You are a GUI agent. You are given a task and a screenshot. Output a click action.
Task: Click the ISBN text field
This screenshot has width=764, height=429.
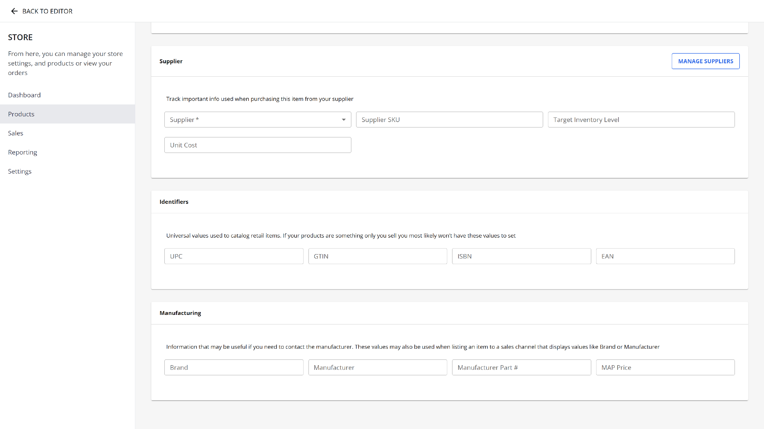521,256
